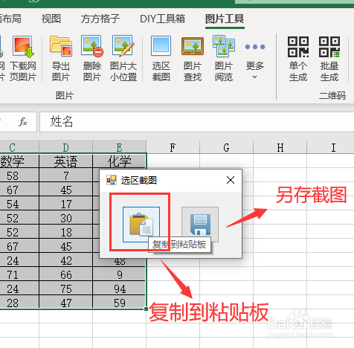Click cell with value 94

[x=119, y=289]
